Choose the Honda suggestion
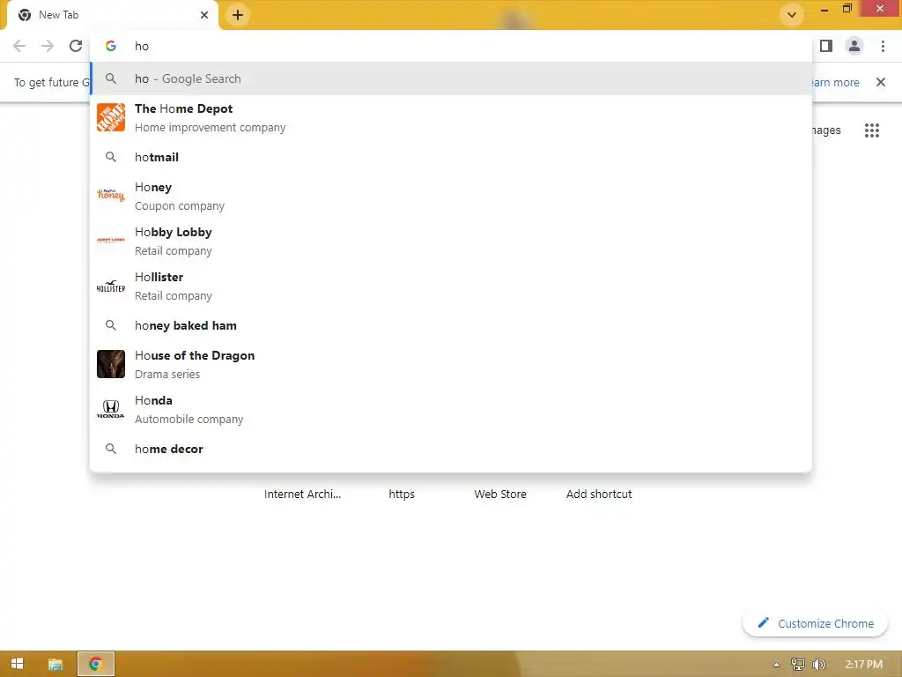 pos(451,409)
